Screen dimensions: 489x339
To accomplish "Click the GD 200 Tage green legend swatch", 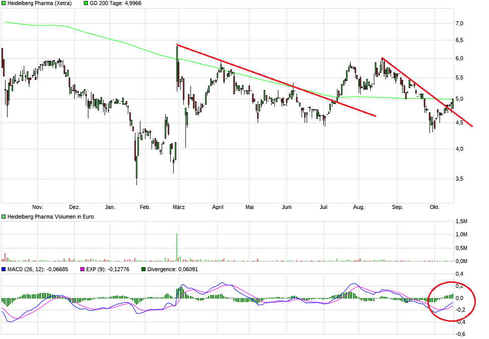I will 86,3.
